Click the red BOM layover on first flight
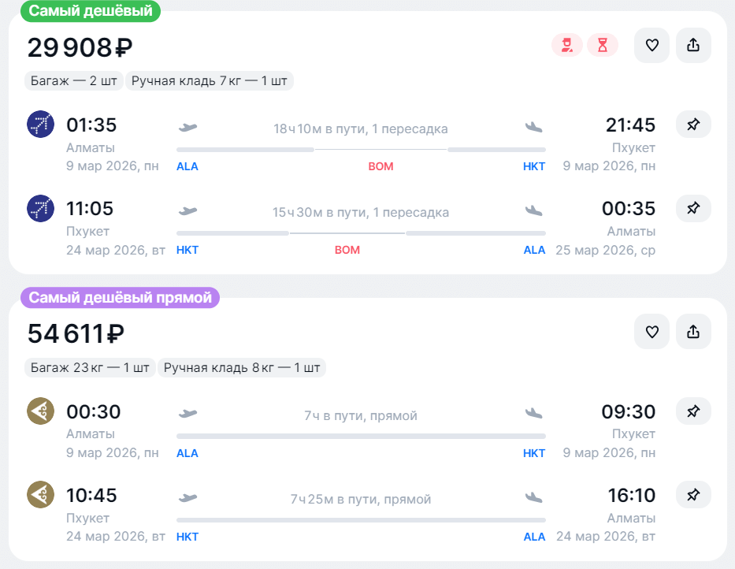Image resolution: width=735 pixels, height=569 pixels. pyautogui.click(x=380, y=166)
